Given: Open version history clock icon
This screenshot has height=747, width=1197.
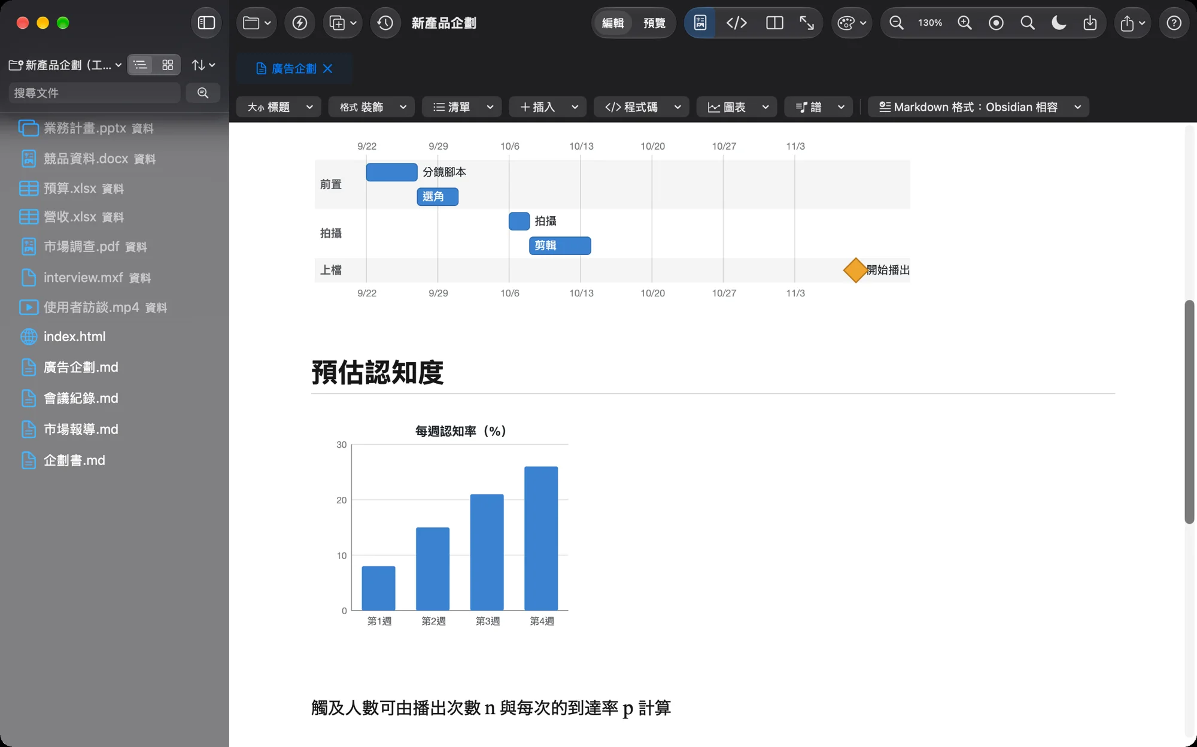Looking at the screenshot, I should (x=385, y=23).
